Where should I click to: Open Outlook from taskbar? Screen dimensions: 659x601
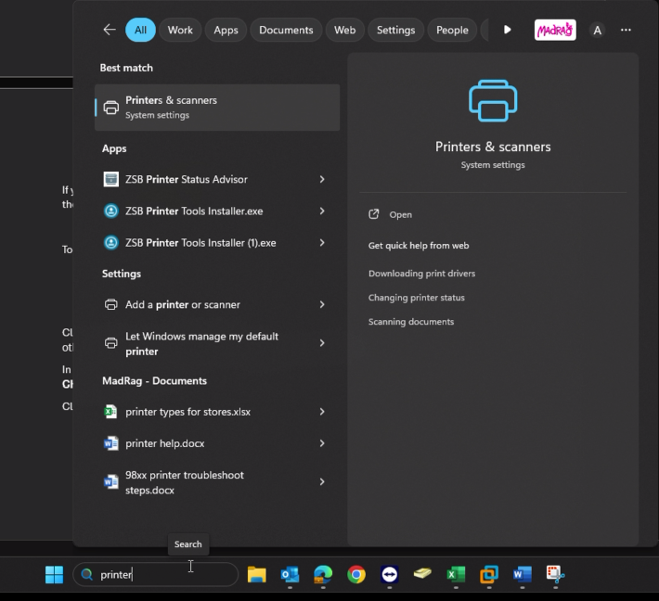pos(290,574)
